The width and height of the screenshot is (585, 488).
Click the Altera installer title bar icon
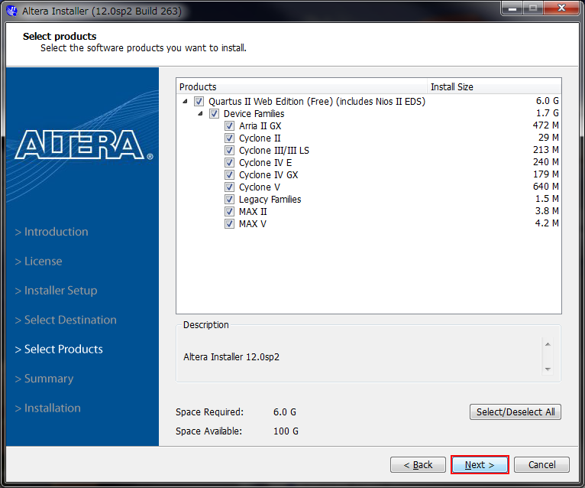12,11
